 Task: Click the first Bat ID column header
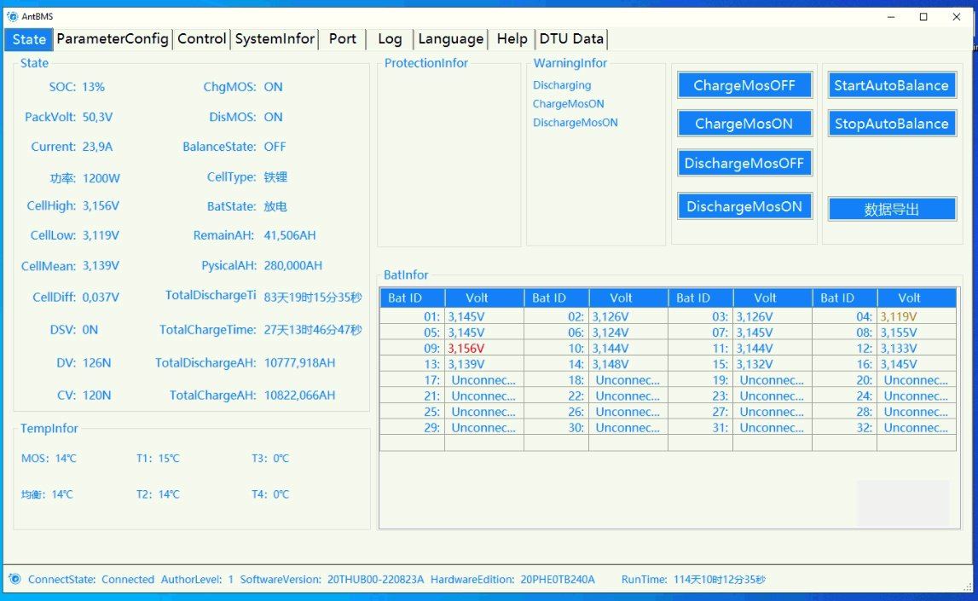(412, 298)
